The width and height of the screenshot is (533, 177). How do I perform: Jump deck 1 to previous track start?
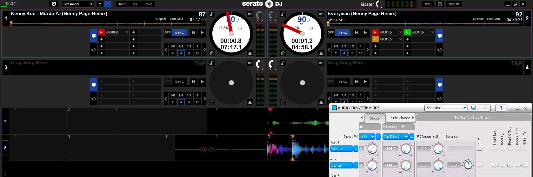(x=193, y=33)
